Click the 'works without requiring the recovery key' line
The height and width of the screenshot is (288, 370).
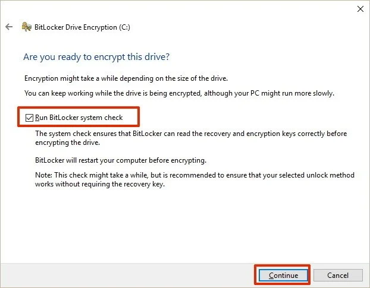(x=100, y=184)
